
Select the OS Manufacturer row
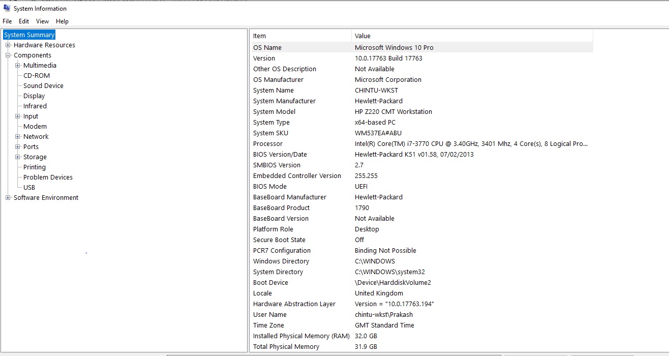pos(421,79)
